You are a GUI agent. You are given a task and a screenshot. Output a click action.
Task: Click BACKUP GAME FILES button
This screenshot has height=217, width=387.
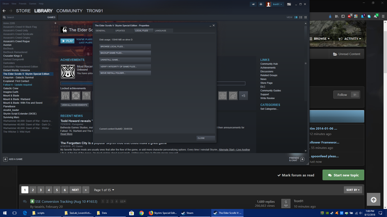[125, 53]
